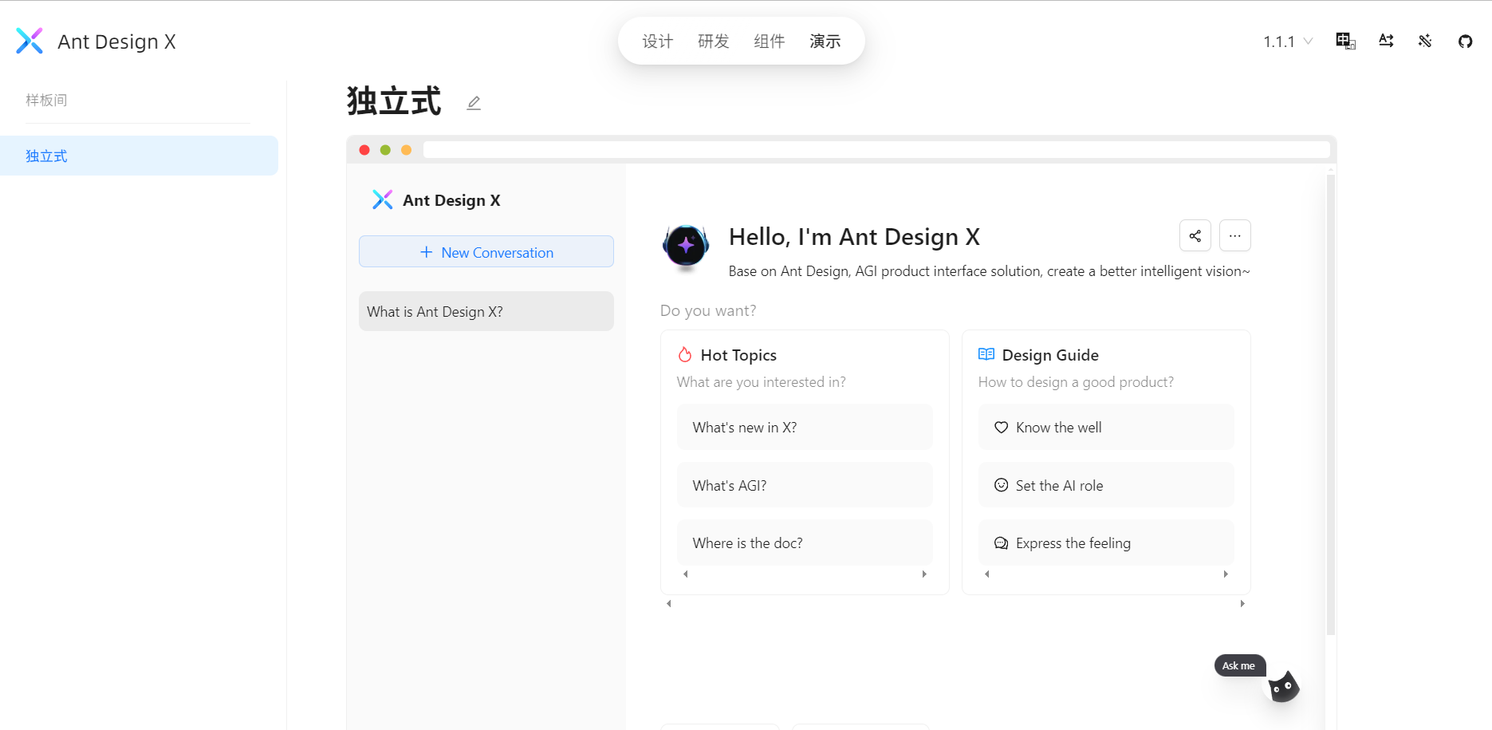
Task: Open the 'What is Ant Design X?' conversation
Action: 486,311
